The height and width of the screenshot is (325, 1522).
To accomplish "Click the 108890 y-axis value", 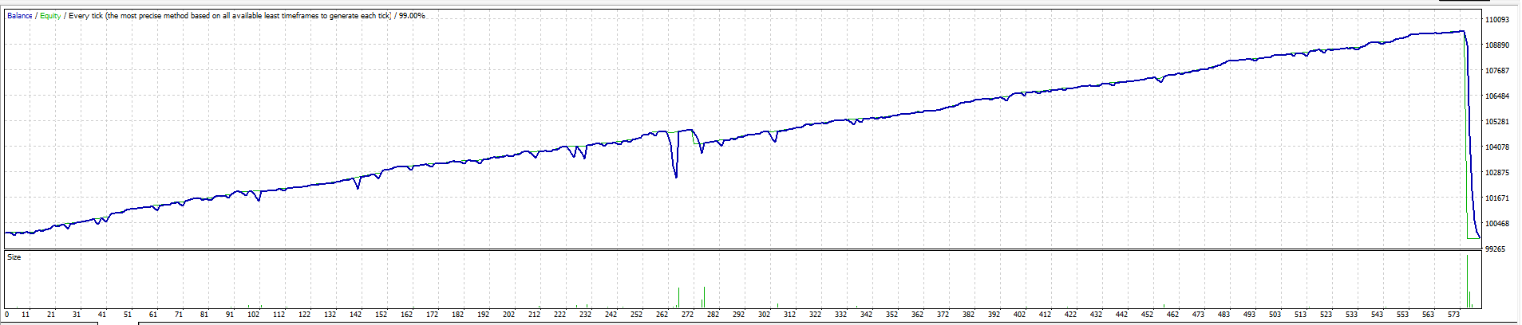I will pos(1496,45).
